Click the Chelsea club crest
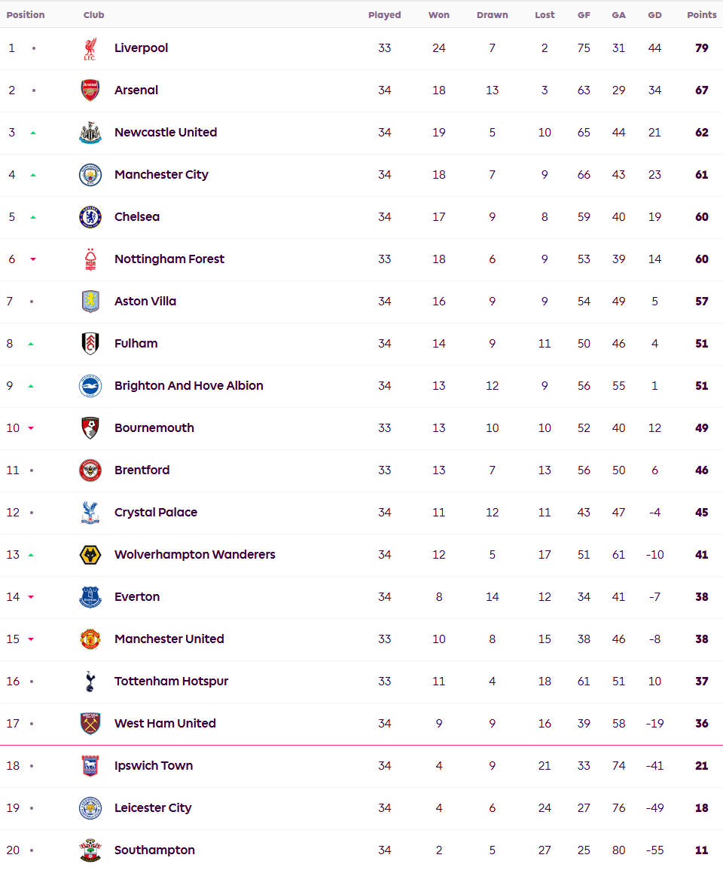Image resolution: width=723 pixels, height=870 pixels. [x=90, y=217]
